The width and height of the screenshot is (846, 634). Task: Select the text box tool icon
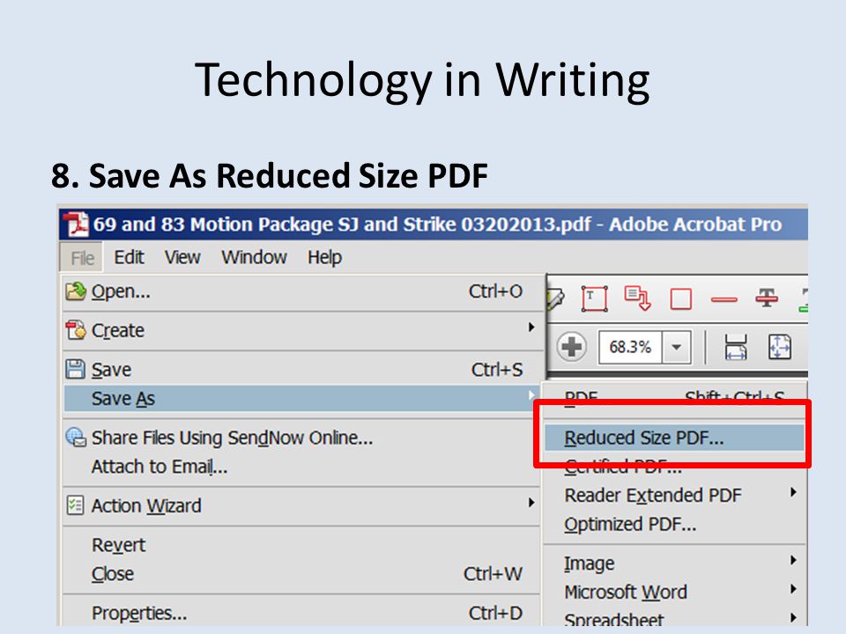click(x=594, y=299)
